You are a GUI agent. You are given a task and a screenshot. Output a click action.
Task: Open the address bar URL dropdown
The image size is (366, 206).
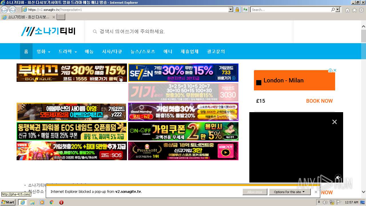(231, 9)
